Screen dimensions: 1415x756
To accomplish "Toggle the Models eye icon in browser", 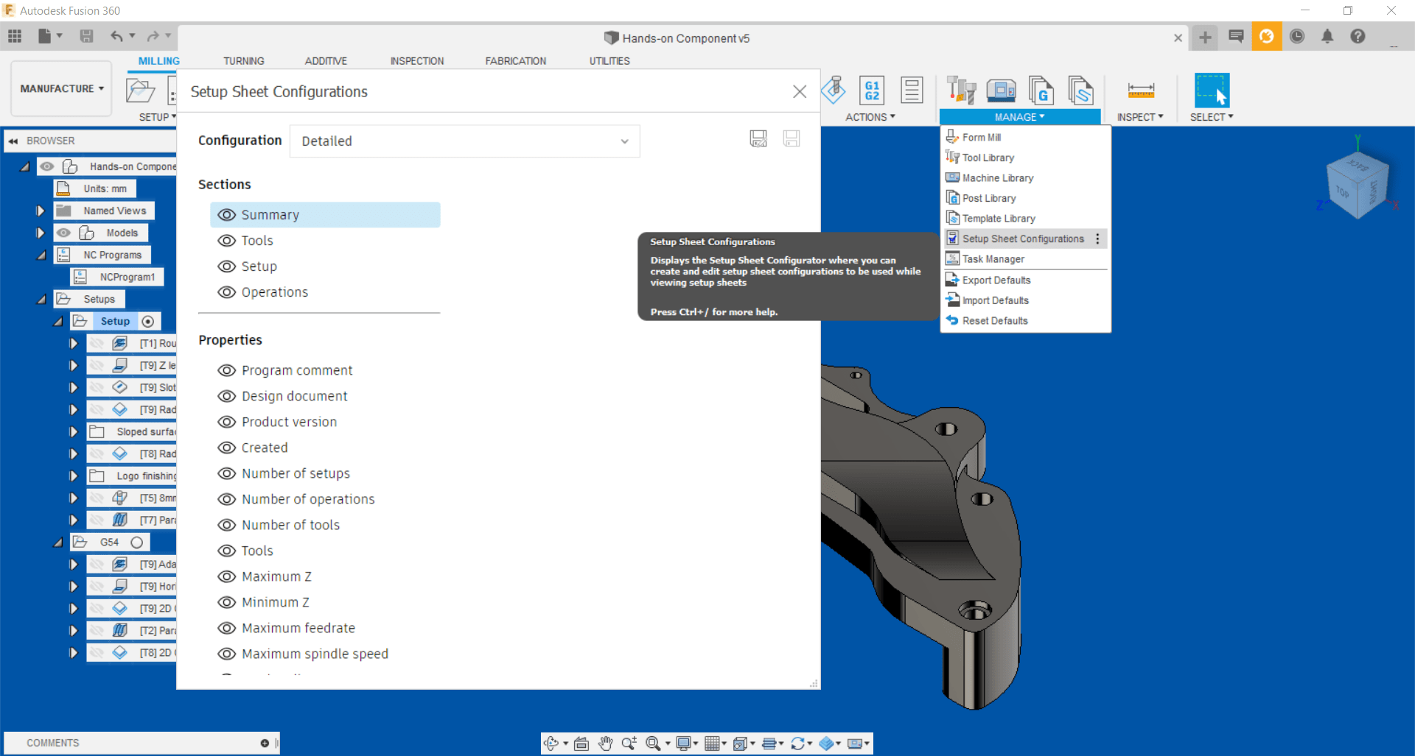I will click(65, 233).
